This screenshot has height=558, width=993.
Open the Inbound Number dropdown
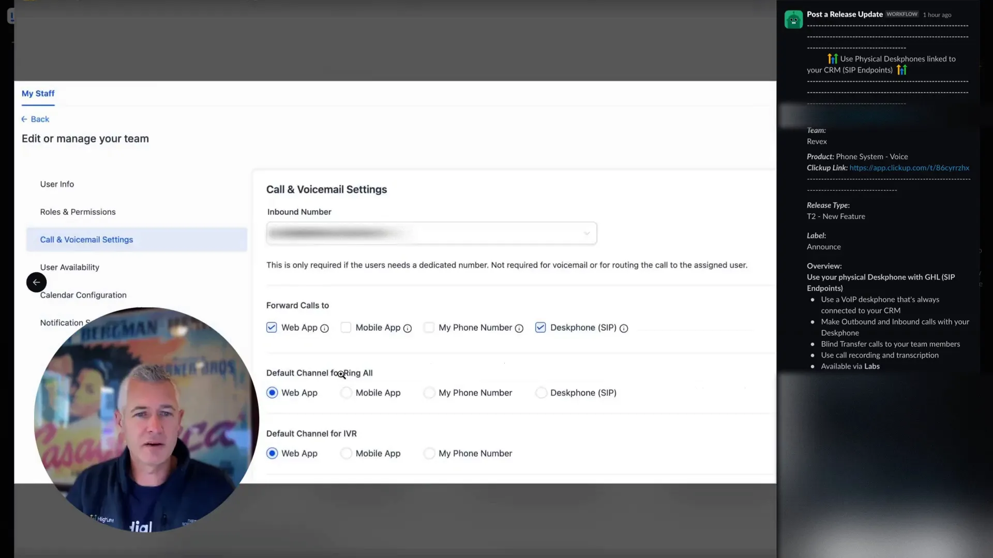tap(431, 233)
